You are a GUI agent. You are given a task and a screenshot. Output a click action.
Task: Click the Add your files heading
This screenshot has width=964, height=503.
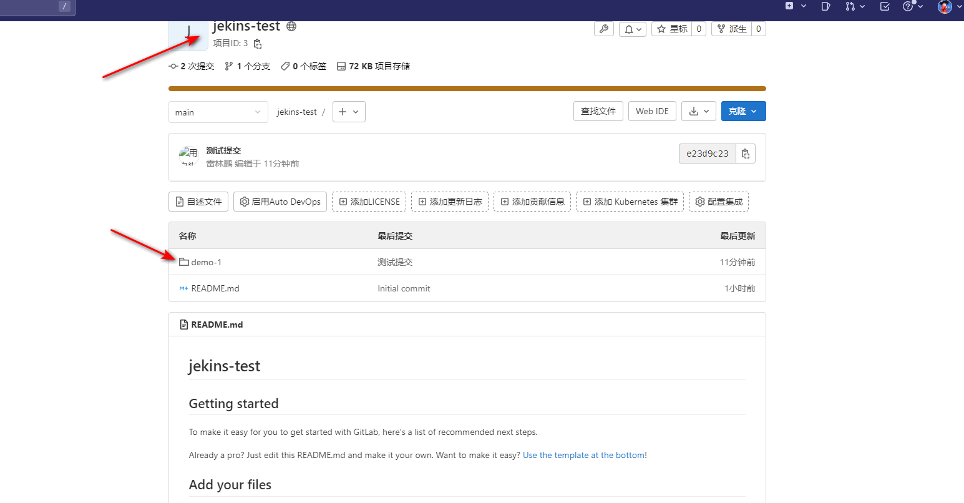pyautogui.click(x=230, y=485)
